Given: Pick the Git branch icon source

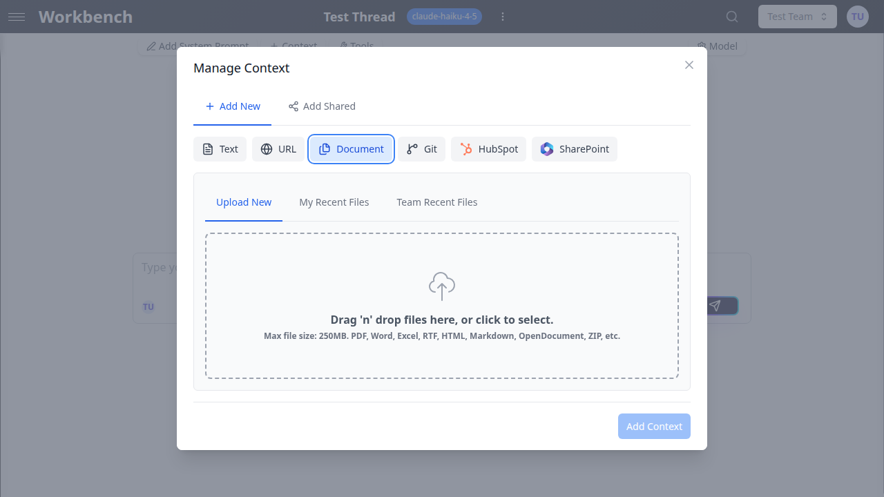Looking at the screenshot, I should pos(412,148).
